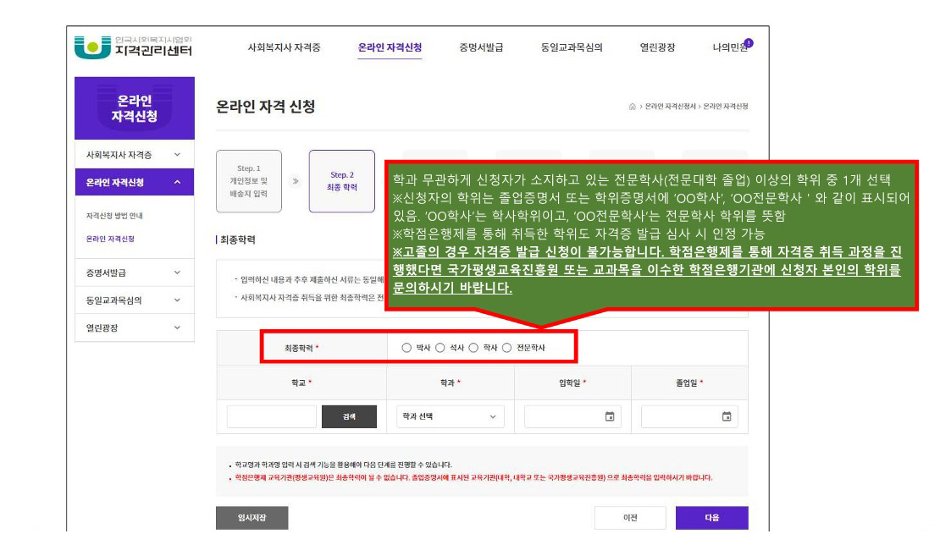
Task: Select the 전문학사 radio button
Action: coord(507,348)
